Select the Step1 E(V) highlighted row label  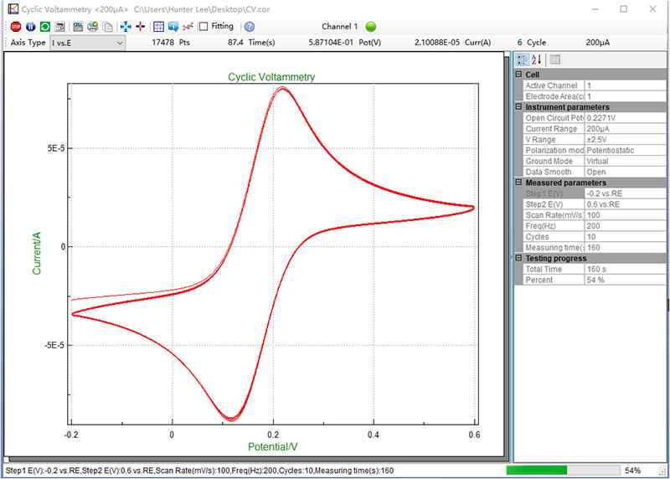pyautogui.click(x=554, y=193)
